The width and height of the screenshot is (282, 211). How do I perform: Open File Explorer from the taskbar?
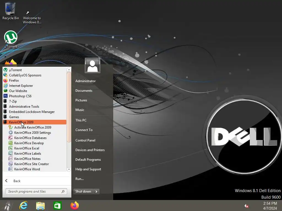coord(40,206)
